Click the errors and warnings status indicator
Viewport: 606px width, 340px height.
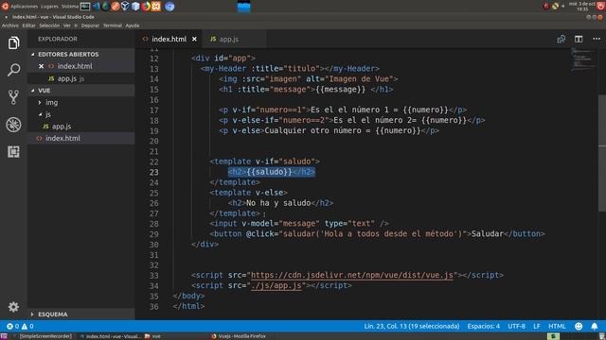[x=20, y=326]
